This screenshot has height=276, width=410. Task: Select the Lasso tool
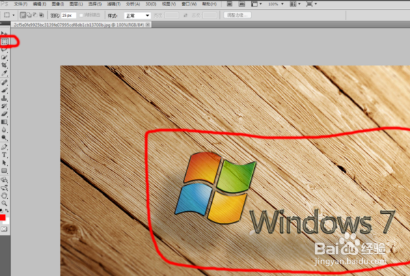tap(4, 49)
